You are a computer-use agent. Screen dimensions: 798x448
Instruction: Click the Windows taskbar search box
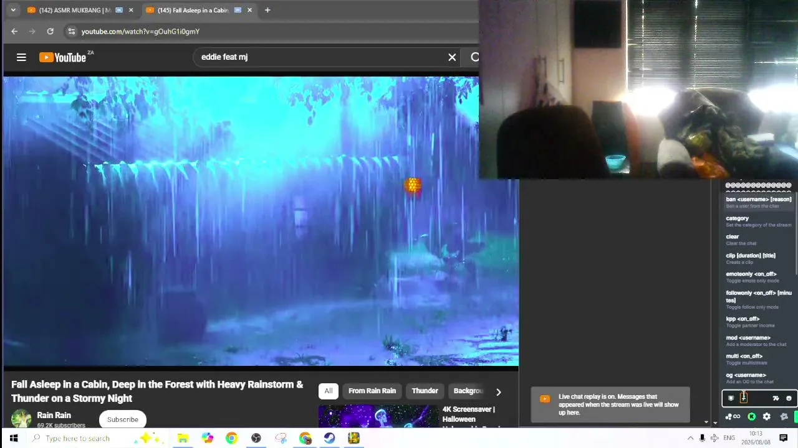coord(97,438)
